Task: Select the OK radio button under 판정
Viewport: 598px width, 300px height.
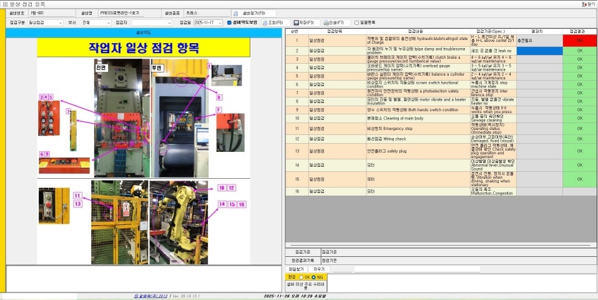Action: 300,277
